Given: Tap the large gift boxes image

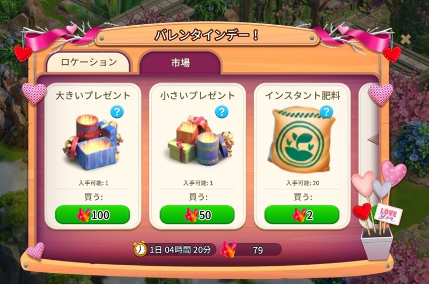Looking at the screenshot, I should click(92, 142).
